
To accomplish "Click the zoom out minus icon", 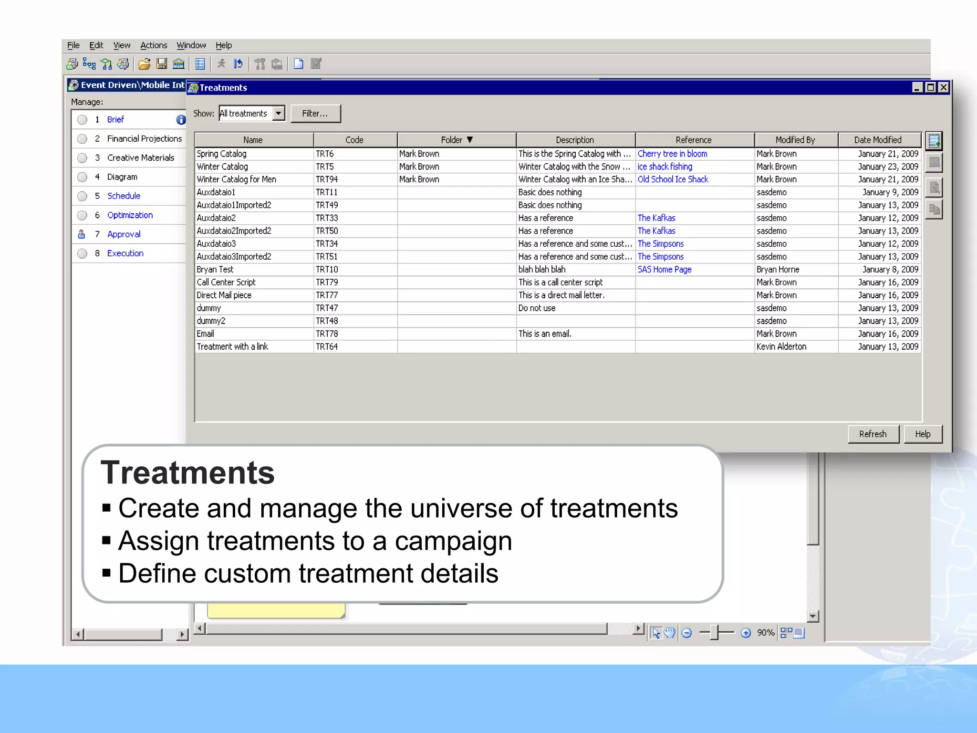I will click(687, 633).
